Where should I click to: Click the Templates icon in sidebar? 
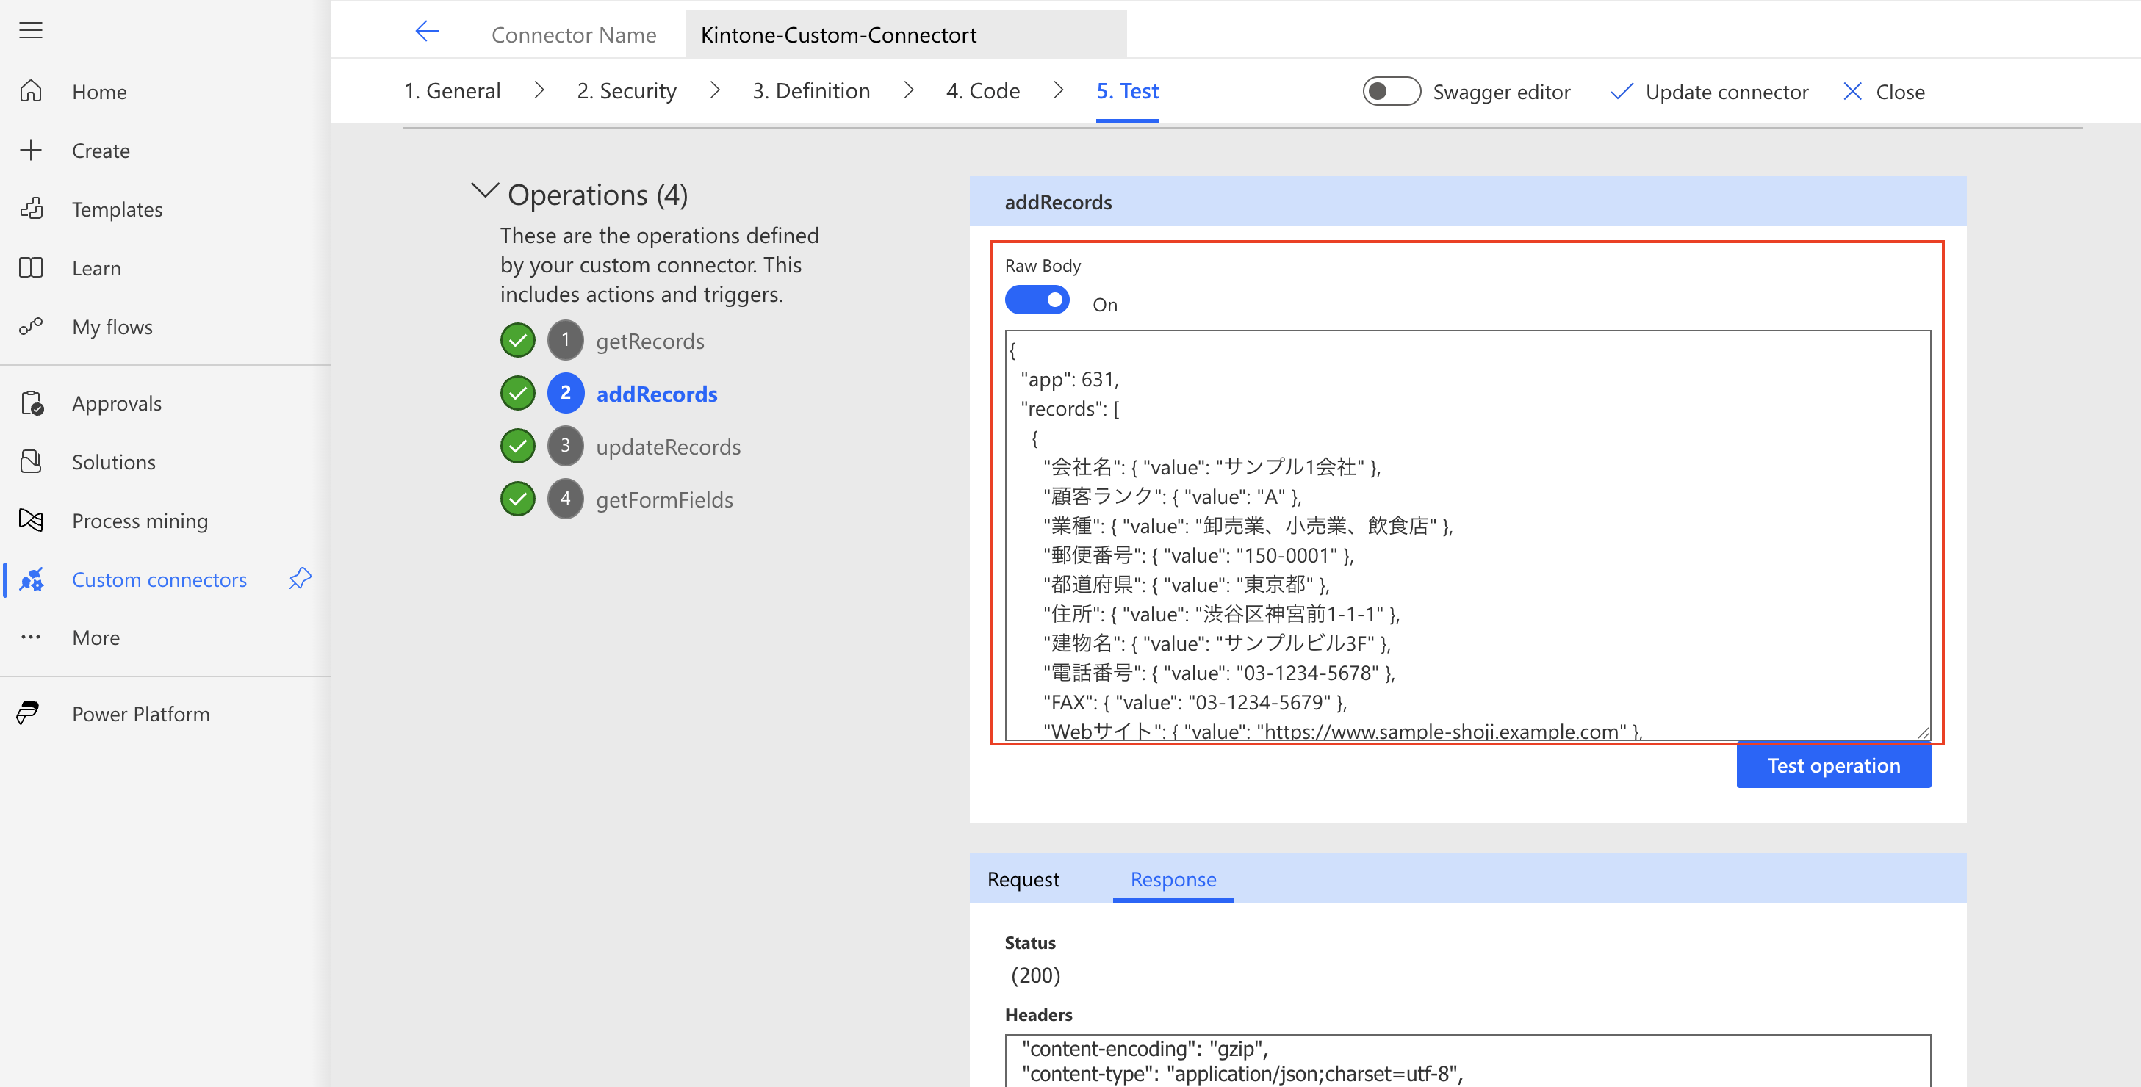tap(31, 209)
